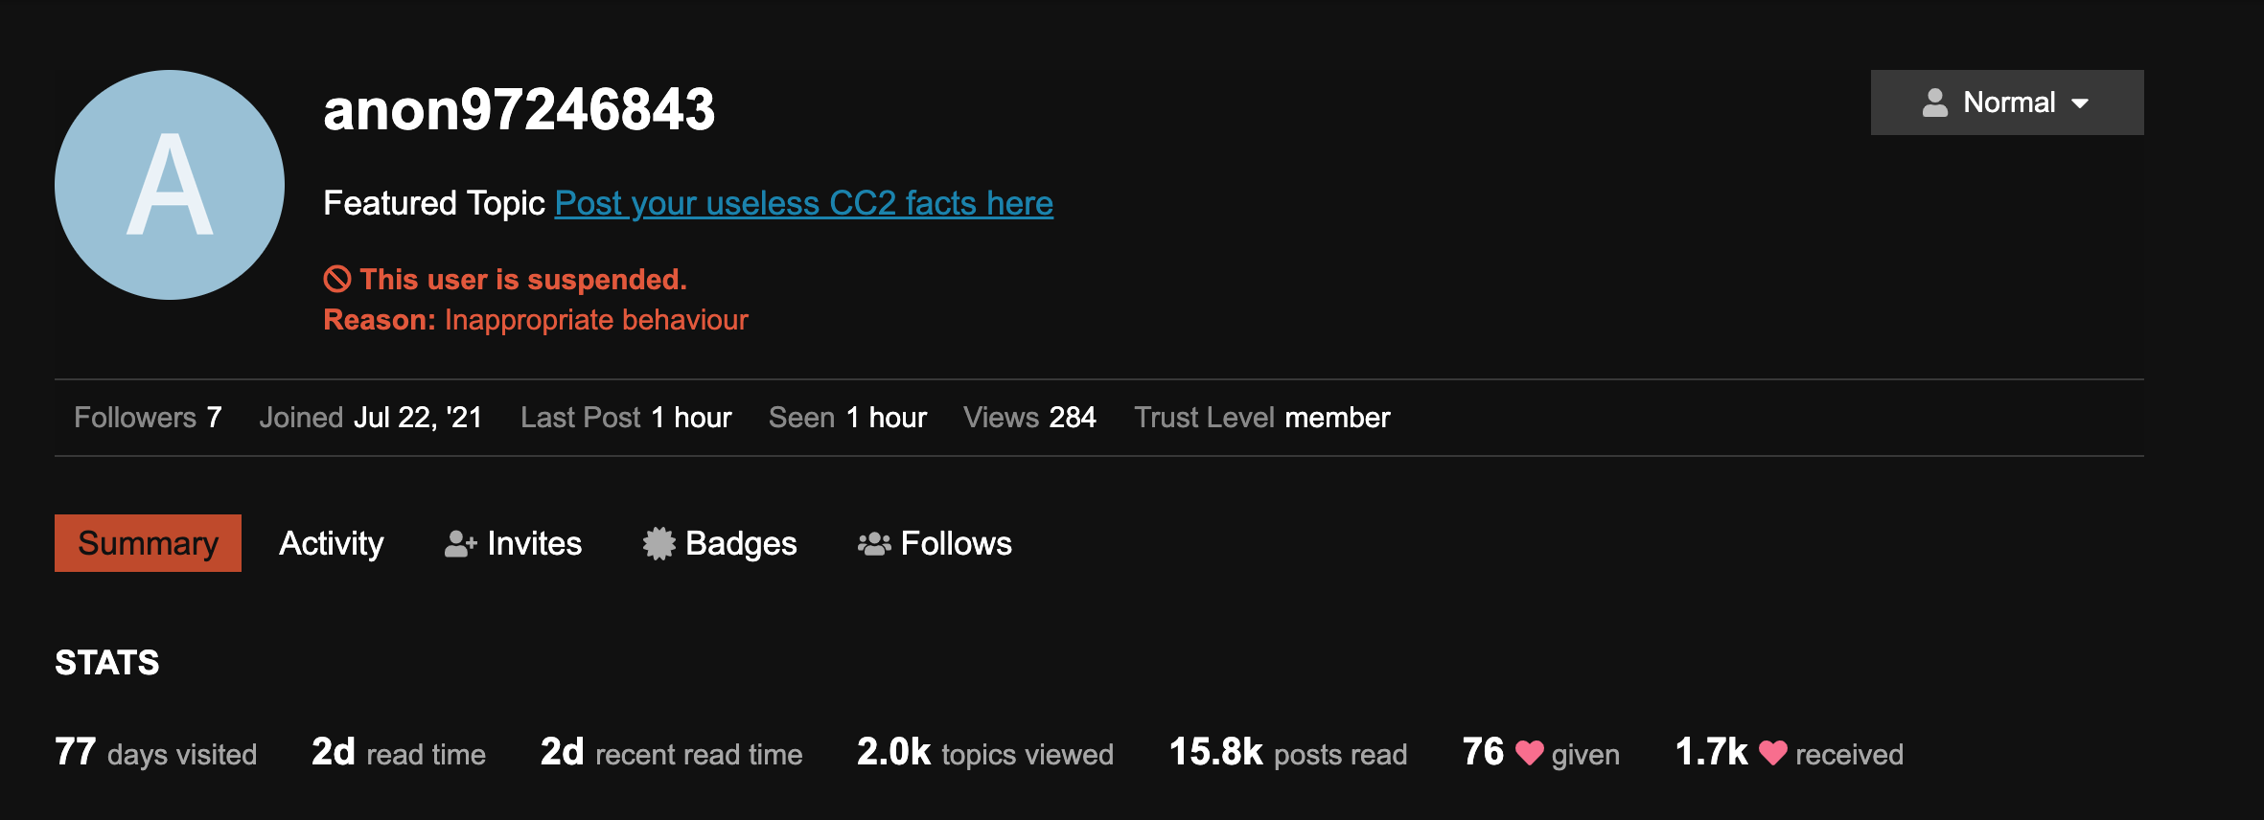Click the Followers 7 count
The height and width of the screenshot is (820, 2264).
point(148,418)
